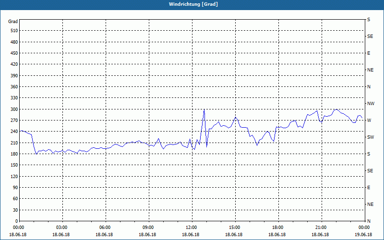Viewport: 384px width, 240px height.
Task: Click the E compass label level with 90
Action: pos(369,188)
